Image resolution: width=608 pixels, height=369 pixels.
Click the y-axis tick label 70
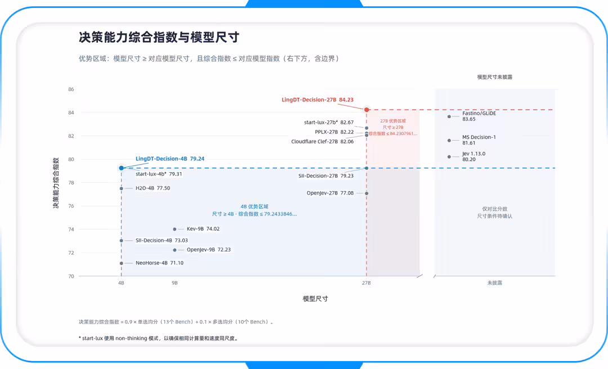tap(71, 276)
